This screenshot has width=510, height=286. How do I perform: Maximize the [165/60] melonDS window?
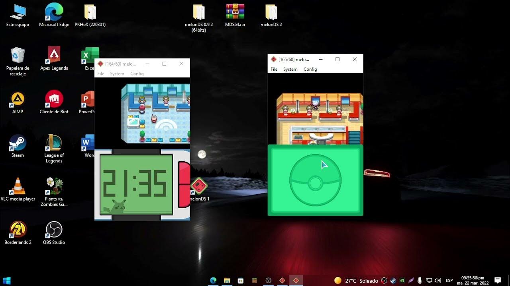(337, 59)
